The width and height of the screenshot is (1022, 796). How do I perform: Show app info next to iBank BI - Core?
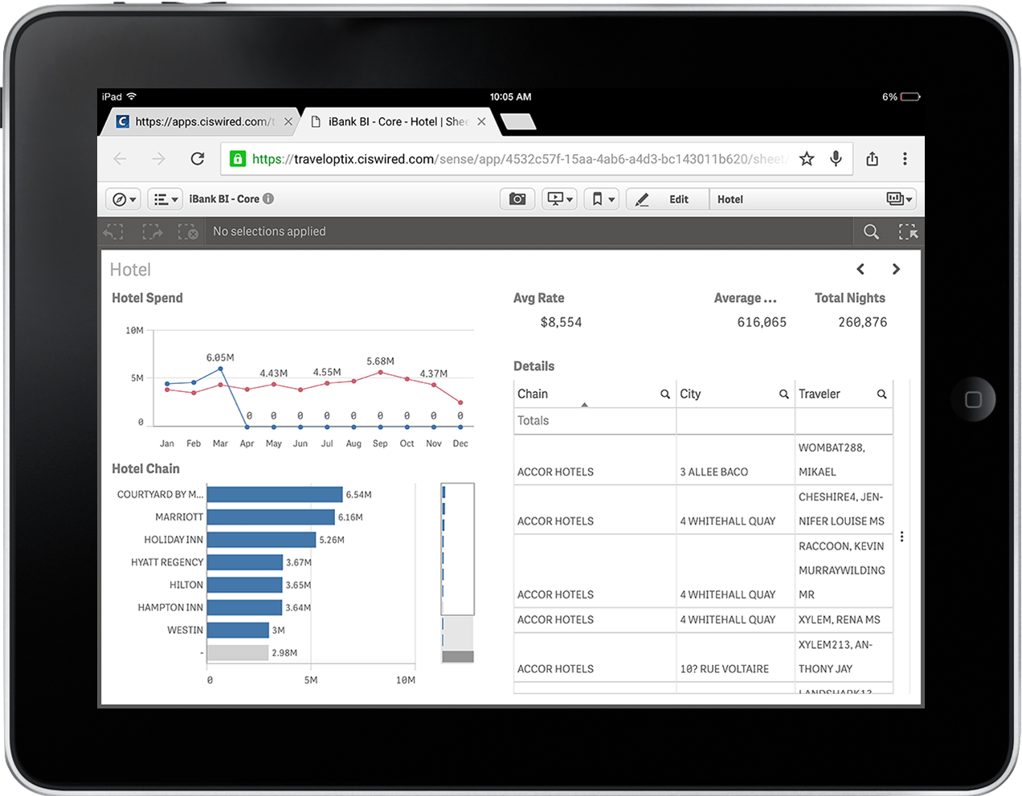(268, 198)
